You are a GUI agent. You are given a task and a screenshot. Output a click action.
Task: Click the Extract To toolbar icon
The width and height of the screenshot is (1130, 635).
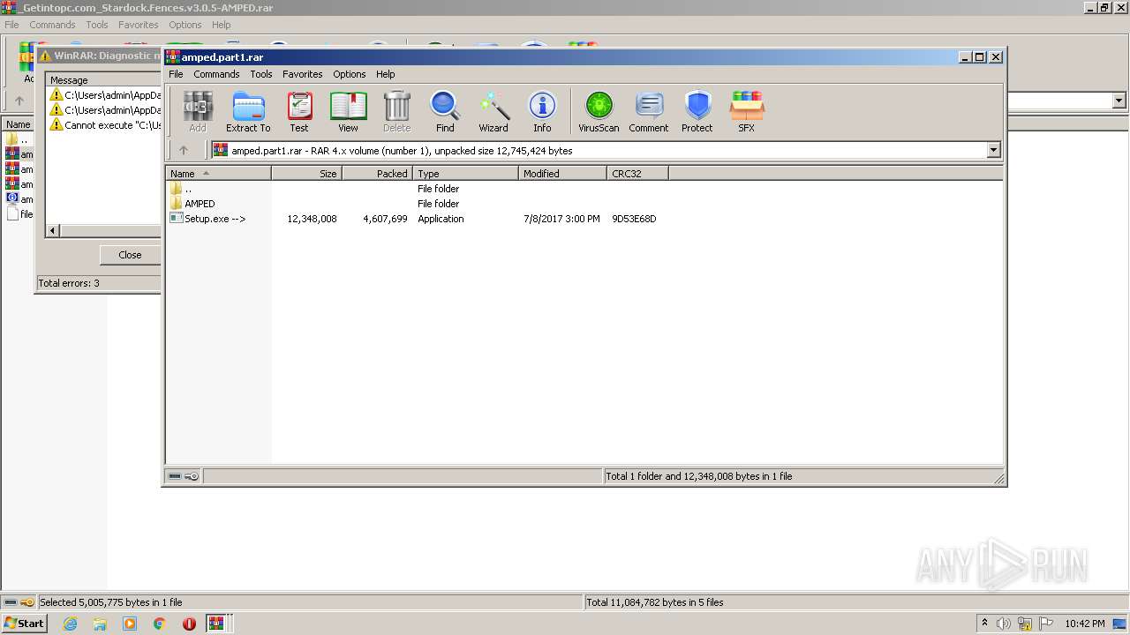(x=248, y=112)
